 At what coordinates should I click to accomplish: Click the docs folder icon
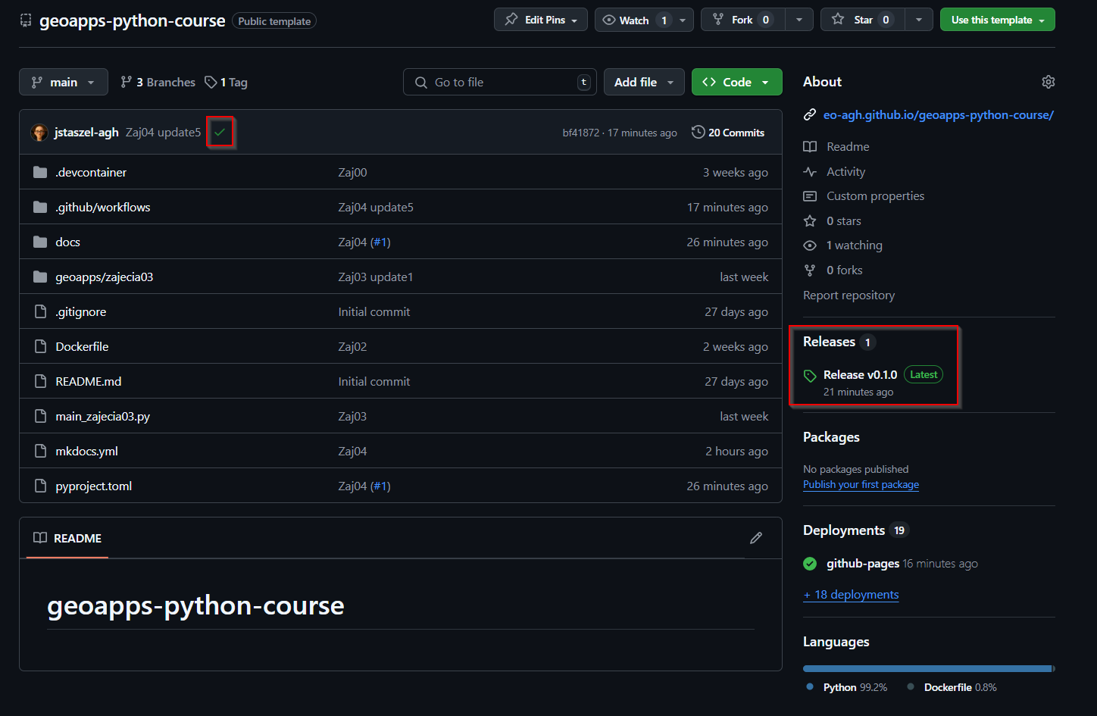[40, 242]
